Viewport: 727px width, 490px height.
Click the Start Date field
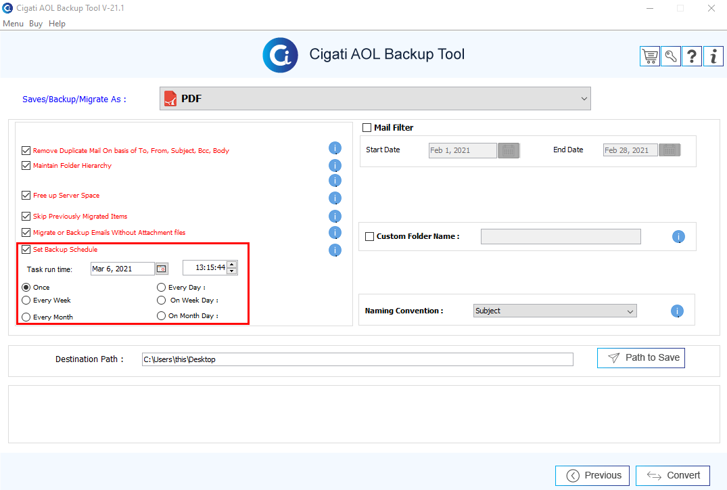[x=463, y=150]
